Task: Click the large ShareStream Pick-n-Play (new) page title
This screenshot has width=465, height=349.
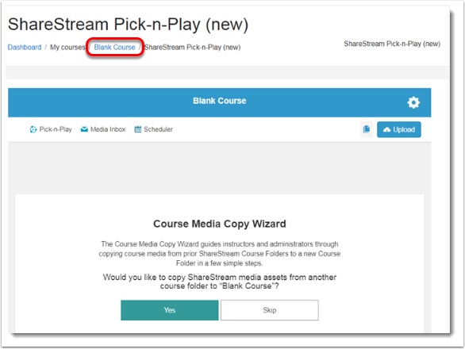Action: (128, 24)
